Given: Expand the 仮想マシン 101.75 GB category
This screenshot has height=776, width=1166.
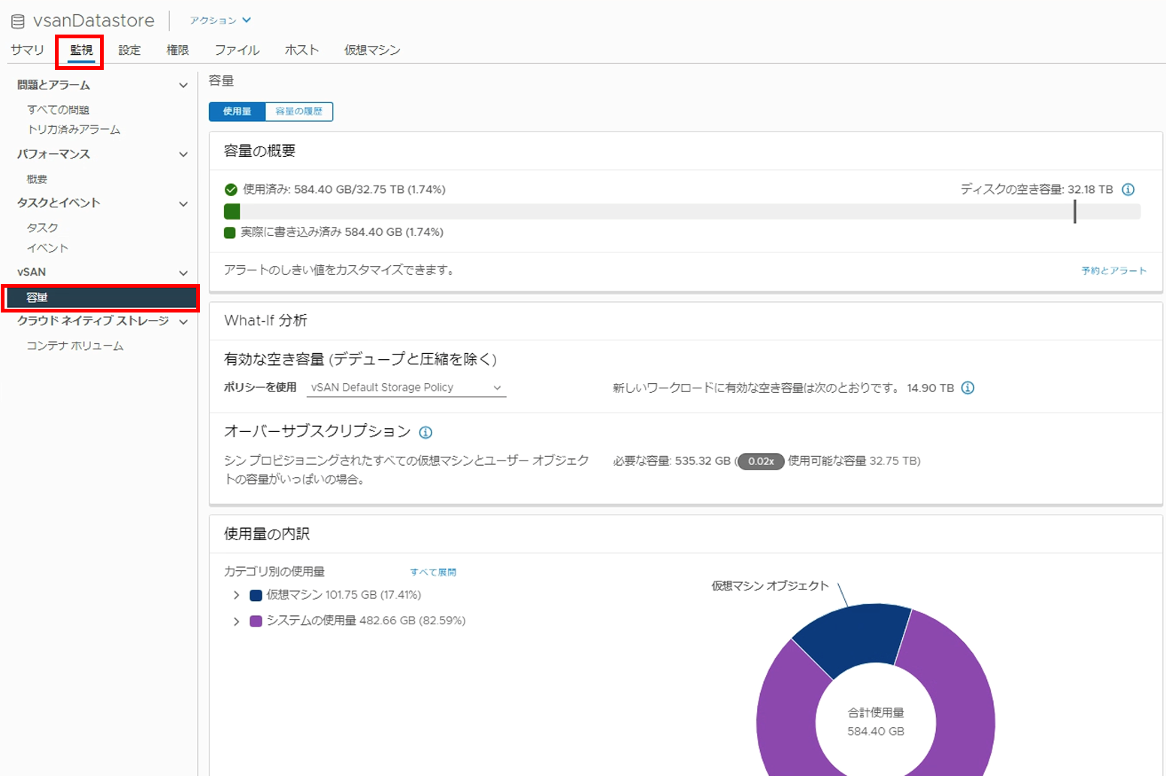Looking at the screenshot, I should (x=236, y=595).
